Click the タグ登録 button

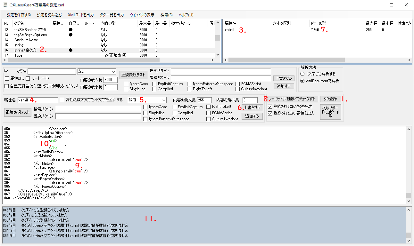[330, 99]
